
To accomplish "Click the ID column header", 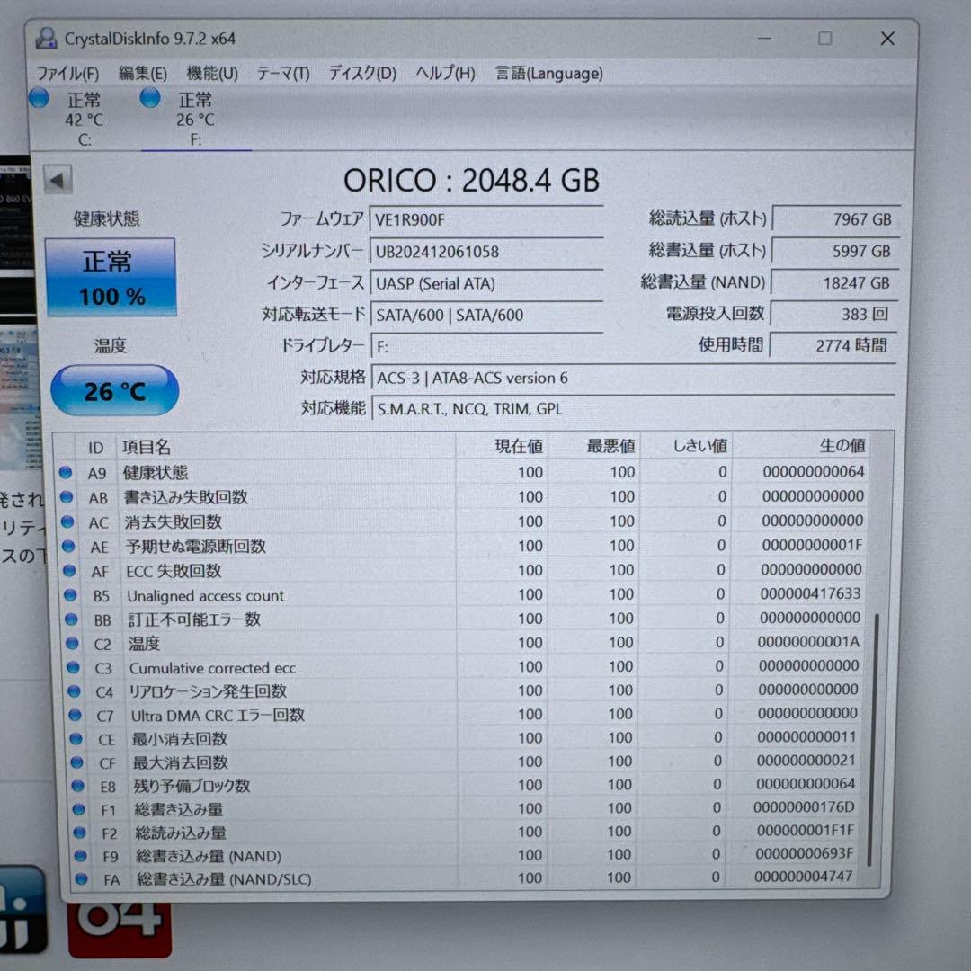I will point(96,447).
